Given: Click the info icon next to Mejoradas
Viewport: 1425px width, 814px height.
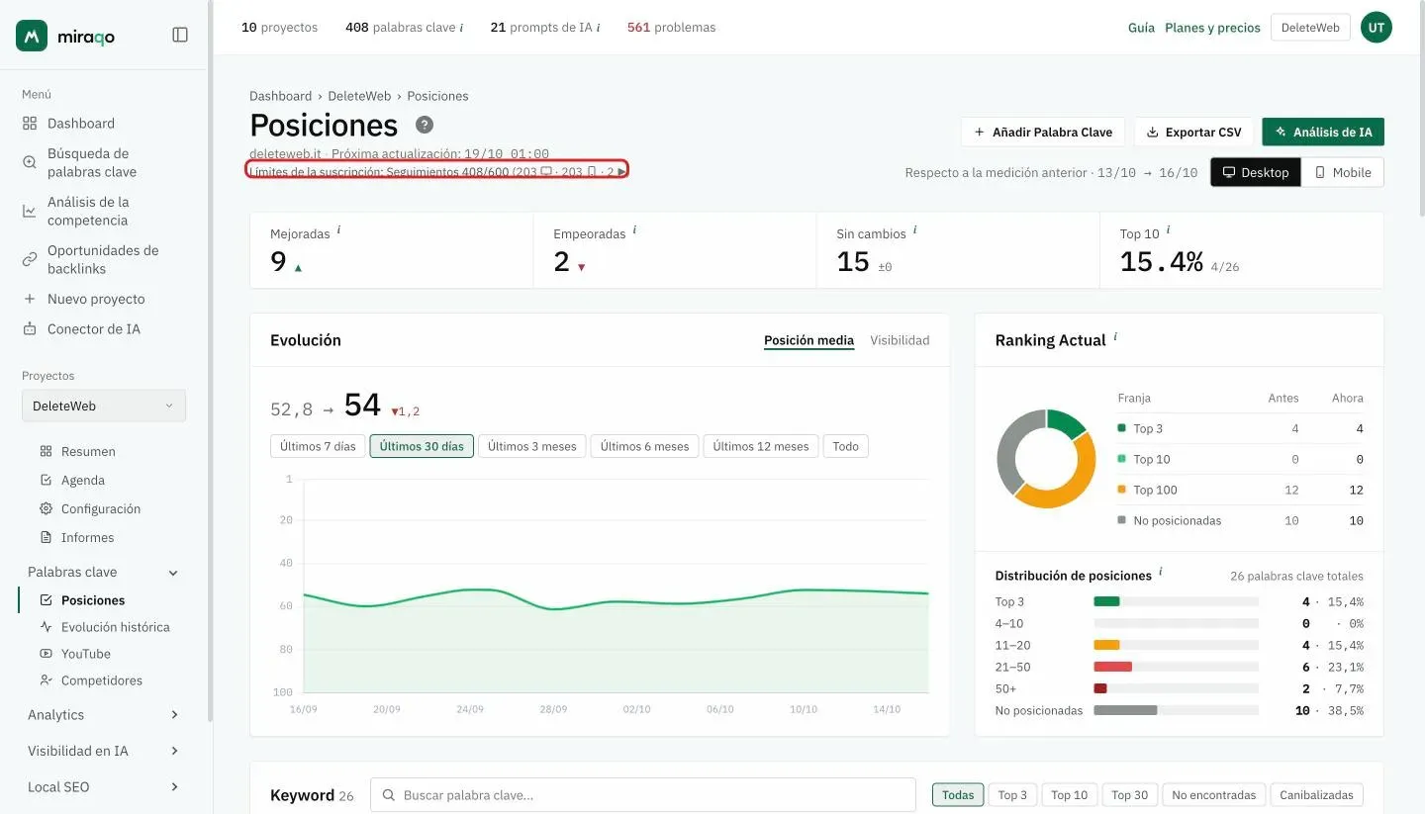Looking at the screenshot, I should pos(339,229).
